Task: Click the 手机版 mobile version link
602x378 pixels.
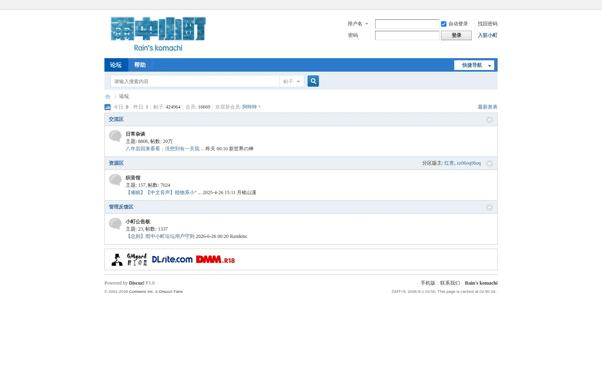Action: click(428, 283)
